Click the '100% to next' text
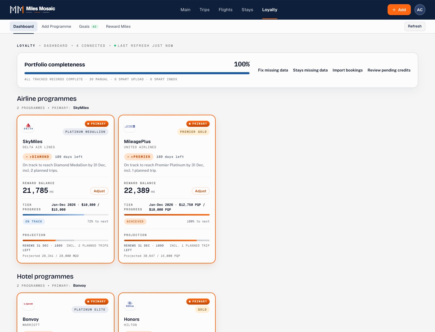The width and height of the screenshot is (435, 332). click(198, 222)
